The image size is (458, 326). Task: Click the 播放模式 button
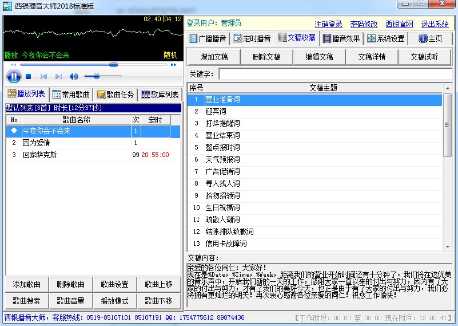tap(114, 301)
